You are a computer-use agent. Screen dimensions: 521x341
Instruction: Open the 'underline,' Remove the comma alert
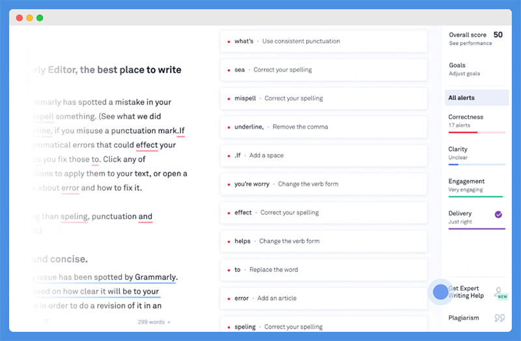tap(323, 126)
